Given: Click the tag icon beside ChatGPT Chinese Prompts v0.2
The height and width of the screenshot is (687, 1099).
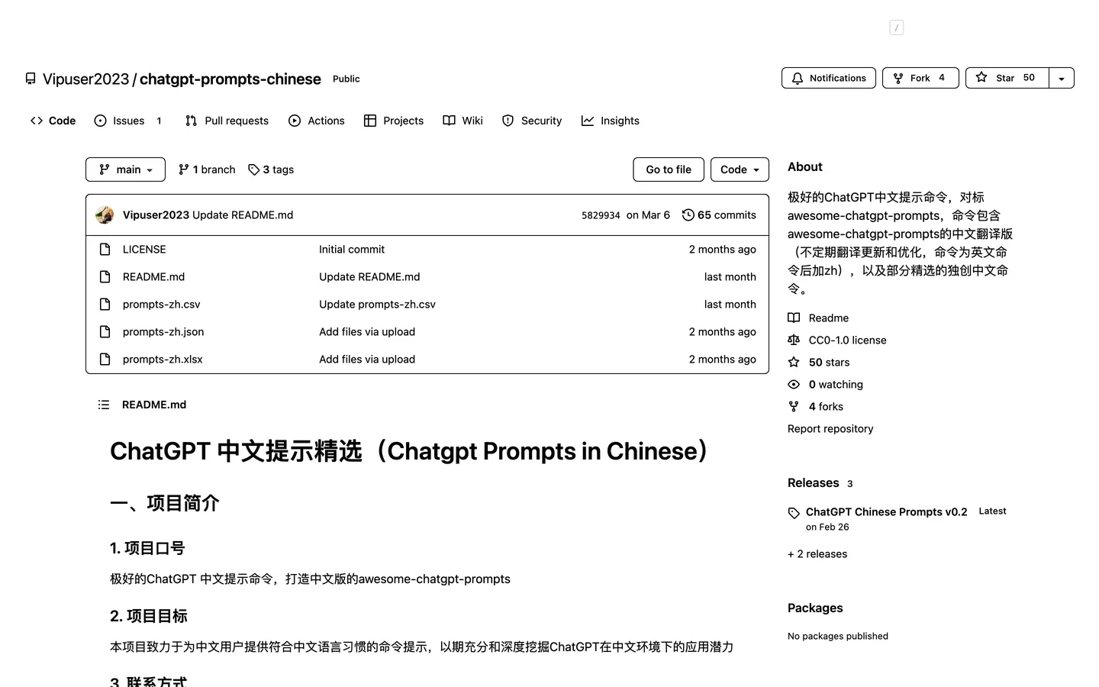Looking at the screenshot, I should tap(794, 513).
